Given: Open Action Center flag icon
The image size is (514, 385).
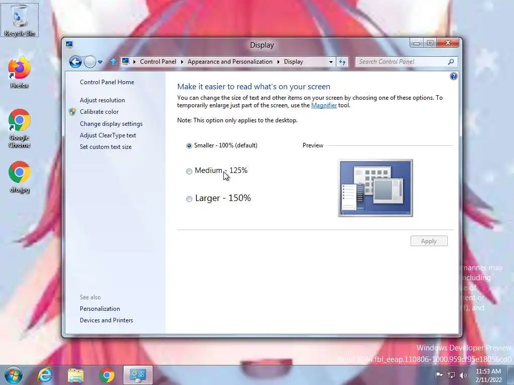Looking at the screenshot, I should pyautogui.click(x=439, y=375).
